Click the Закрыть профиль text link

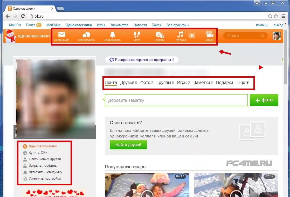pos(43,166)
